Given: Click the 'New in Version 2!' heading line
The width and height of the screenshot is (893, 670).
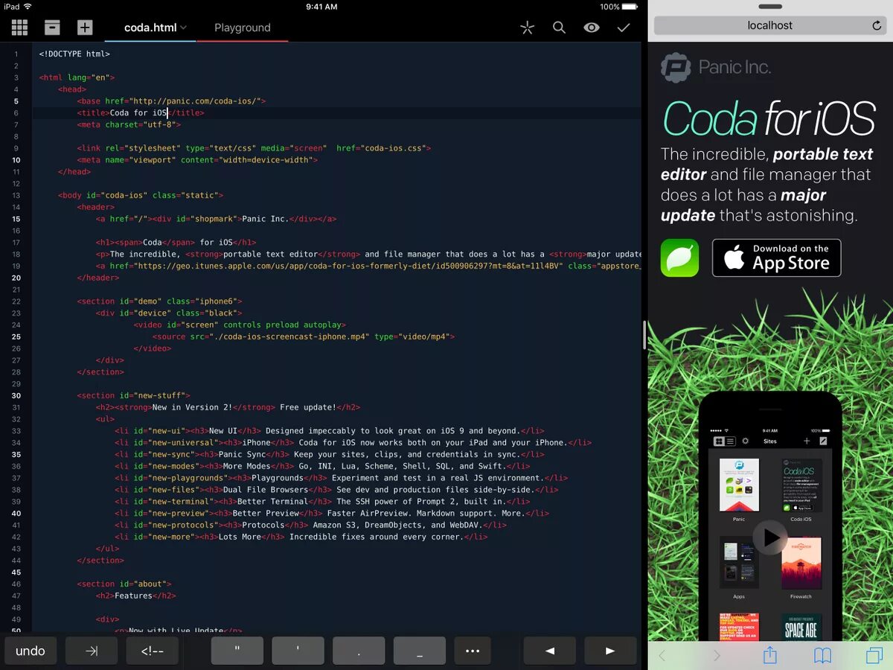Looking at the screenshot, I should (228, 407).
